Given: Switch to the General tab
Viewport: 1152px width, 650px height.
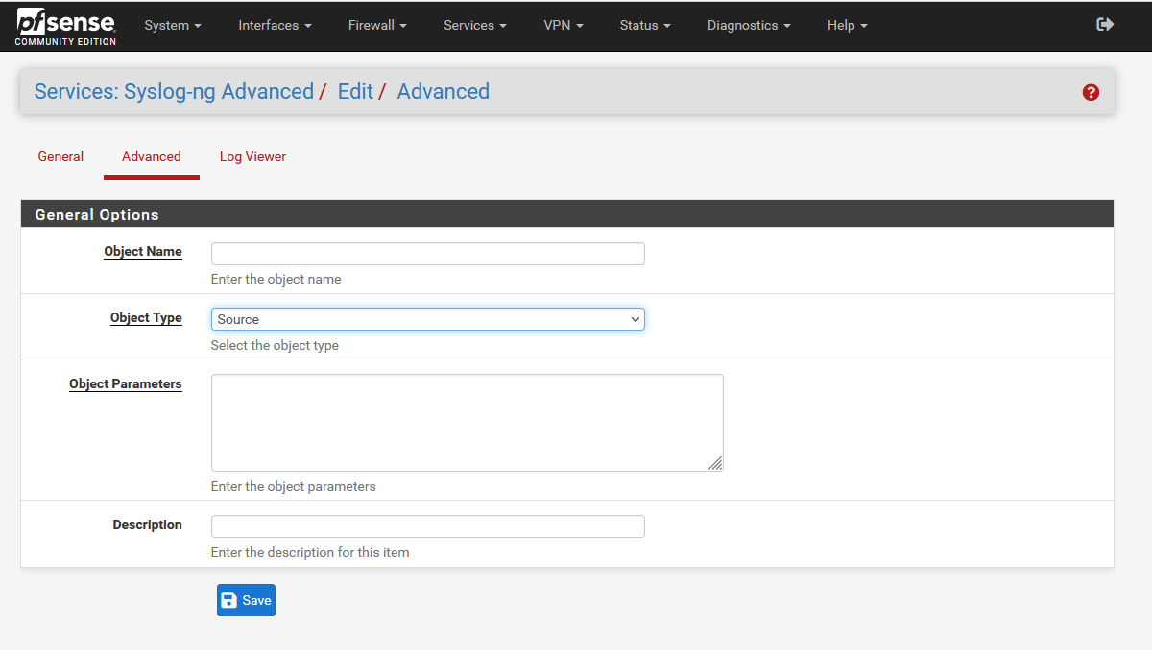Looking at the screenshot, I should tap(60, 156).
